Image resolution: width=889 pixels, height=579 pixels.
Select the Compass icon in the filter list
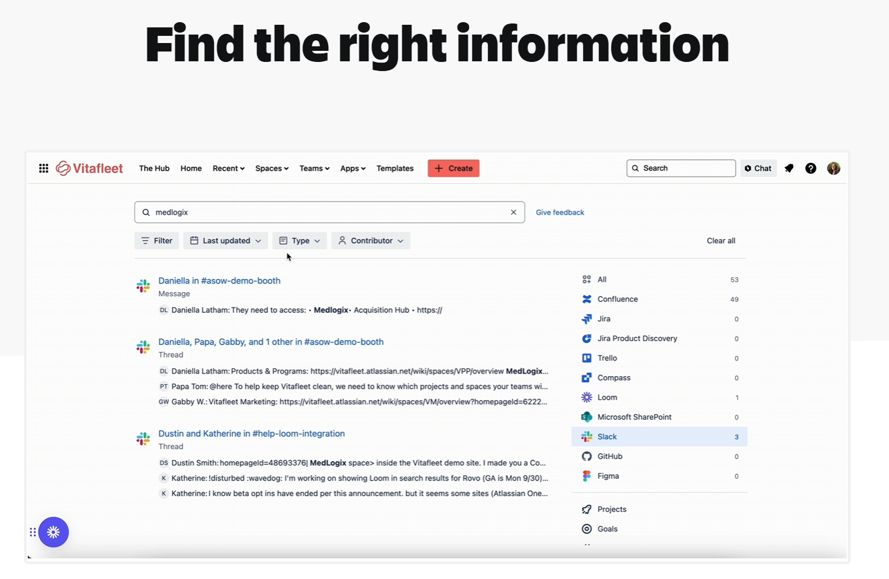pyautogui.click(x=586, y=378)
